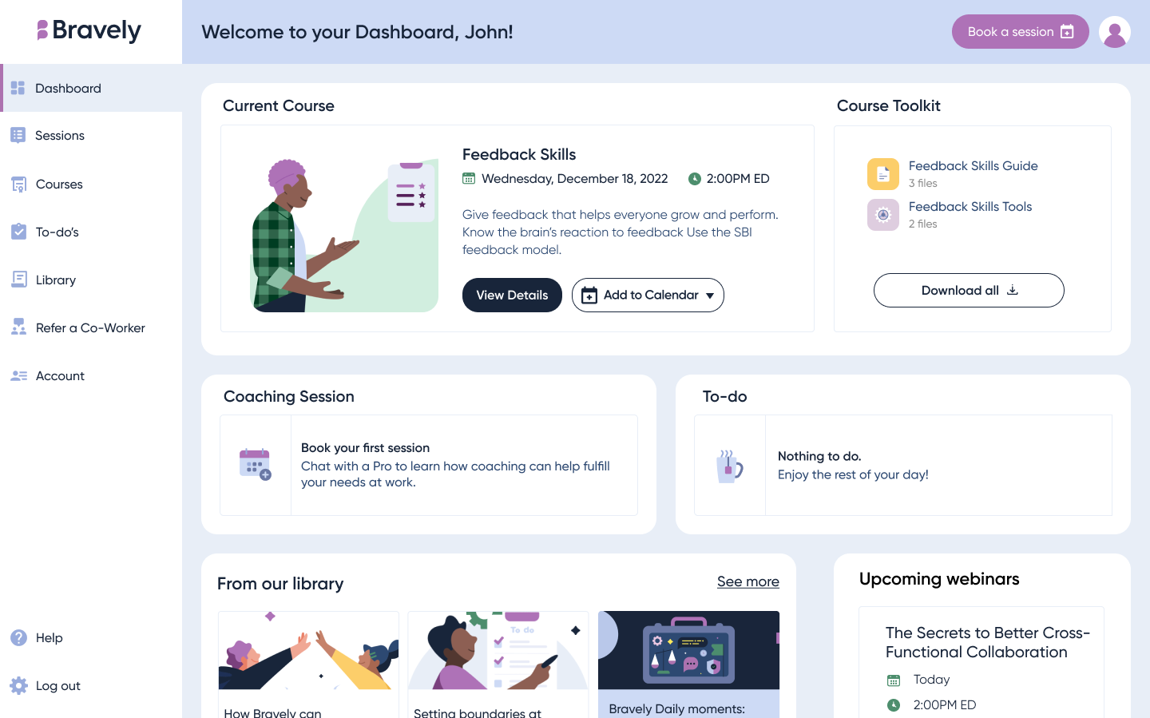The image size is (1150, 718).
Task: Open the high-five library article thumbnail
Action: (x=308, y=650)
